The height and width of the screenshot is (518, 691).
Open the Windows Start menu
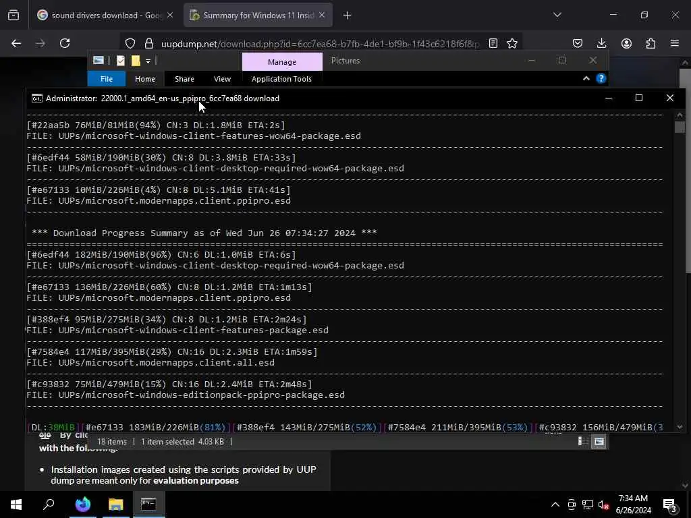pyautogui.click(x=16, y=505)
